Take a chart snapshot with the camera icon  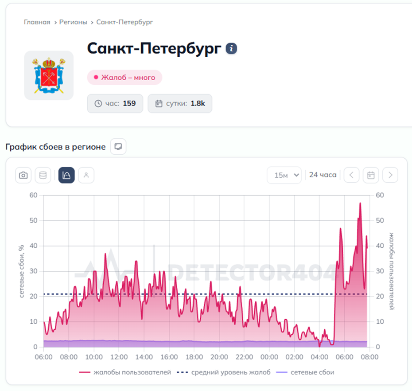(x=23, y=175)
